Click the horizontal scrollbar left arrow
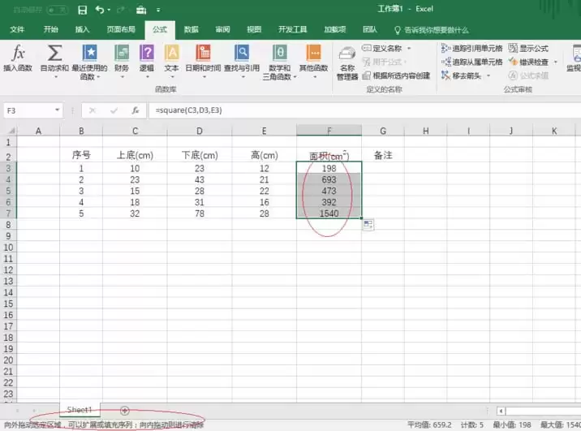The image size is (581, 431). (501, 411)
